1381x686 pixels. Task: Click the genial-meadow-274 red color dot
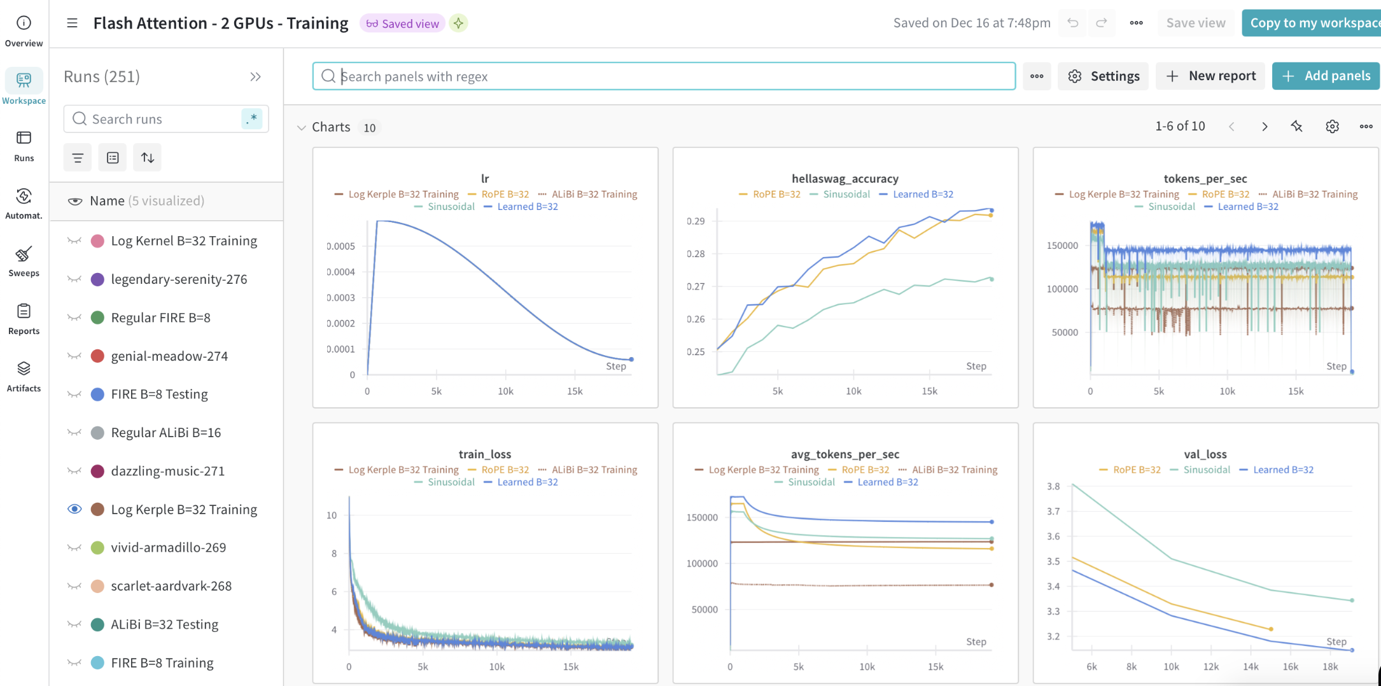pos(97,356)
